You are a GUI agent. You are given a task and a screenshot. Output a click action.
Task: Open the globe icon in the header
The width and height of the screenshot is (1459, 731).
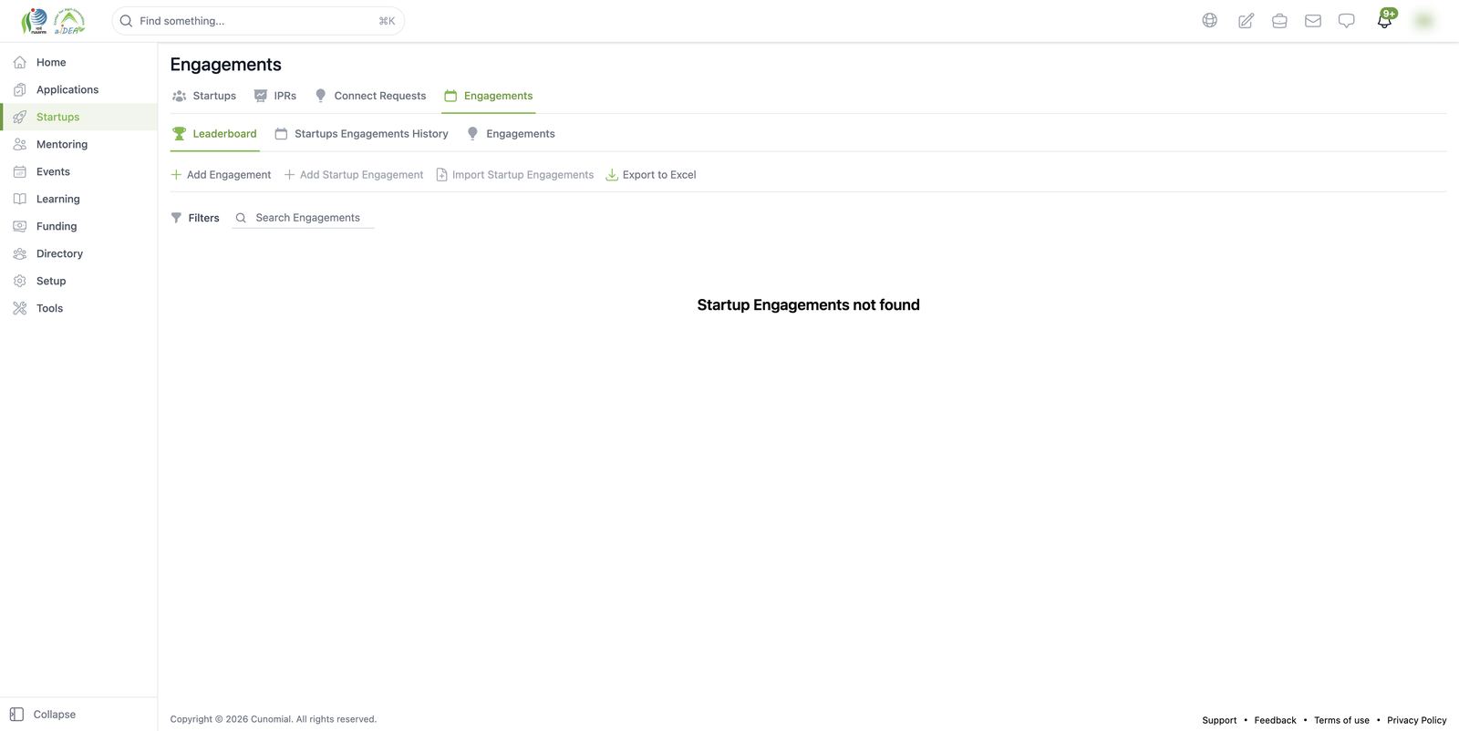coord(1209,20)
